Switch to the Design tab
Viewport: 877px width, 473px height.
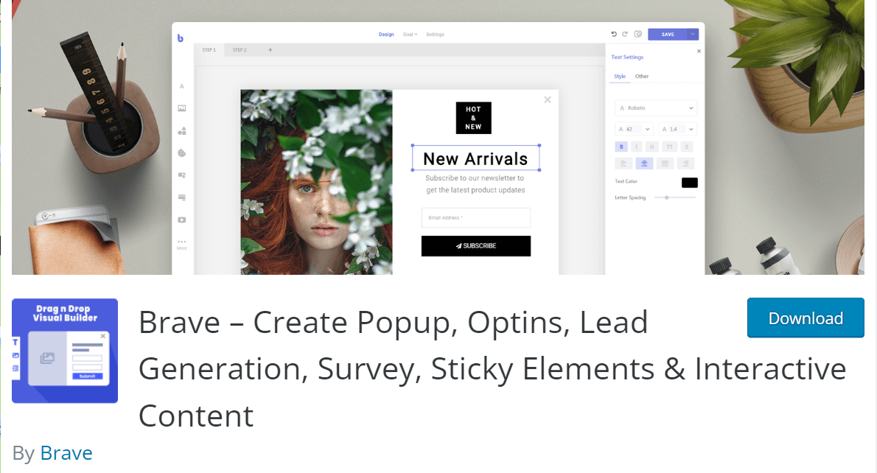[x=386, y=35]
